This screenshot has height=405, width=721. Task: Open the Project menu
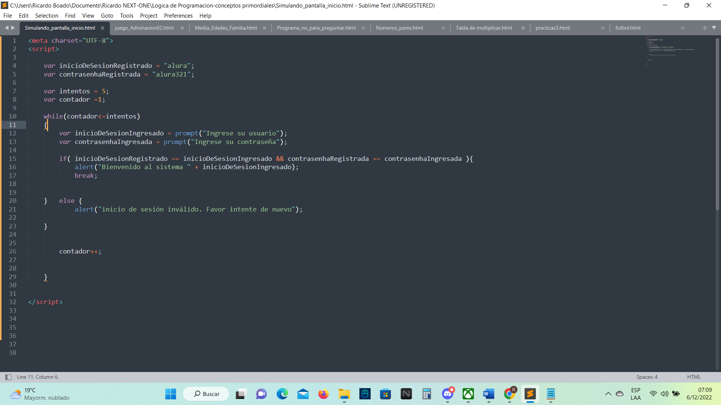point(149,16)
